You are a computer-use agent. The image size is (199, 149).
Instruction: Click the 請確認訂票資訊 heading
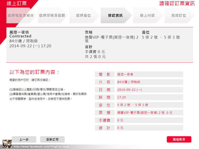coord(177,3)
